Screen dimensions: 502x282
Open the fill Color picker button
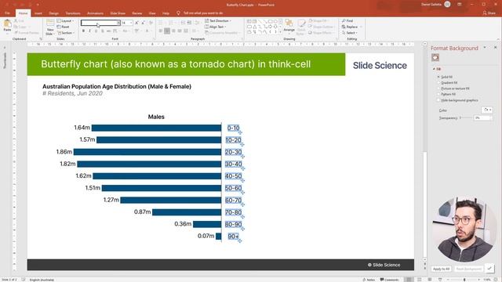487,110
